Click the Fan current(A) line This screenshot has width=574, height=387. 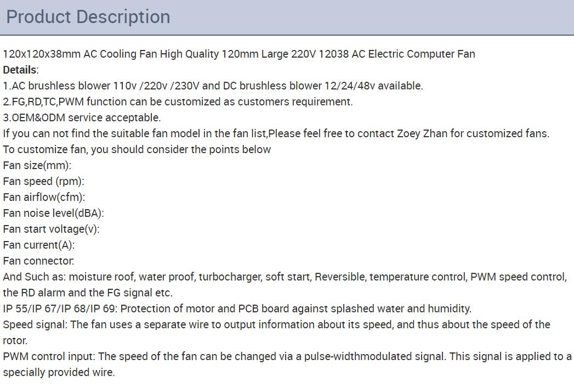click(39, 245)
